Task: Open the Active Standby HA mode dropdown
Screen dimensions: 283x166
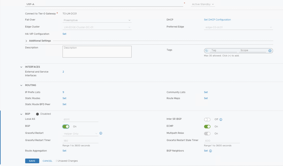Action: coord(203,4)
